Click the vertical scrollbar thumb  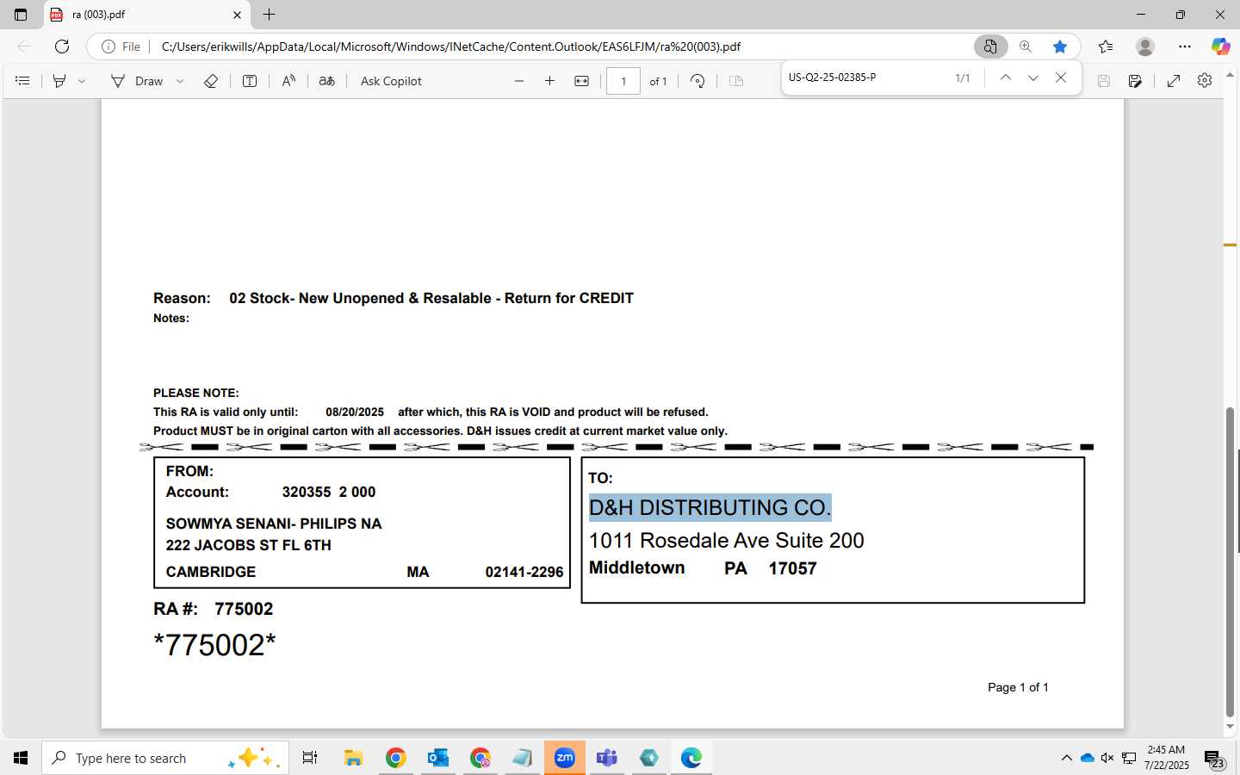click(x=1230, y=561)
